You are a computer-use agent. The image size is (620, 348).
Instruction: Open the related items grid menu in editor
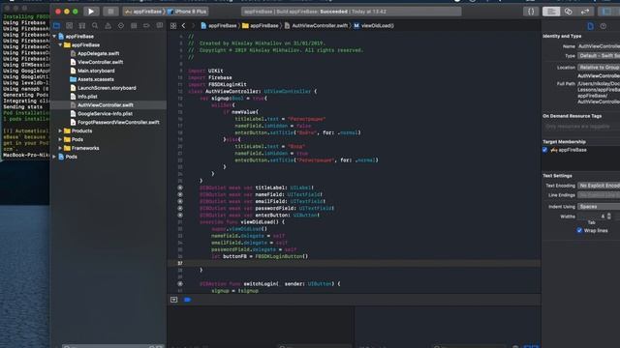coord(173,26)
